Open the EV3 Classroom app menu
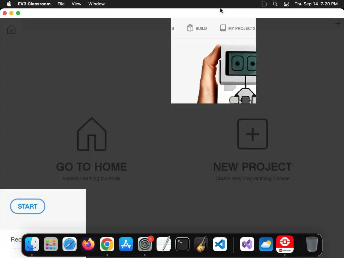The width and height of the screenshot is (344, 258). point(34,4)
